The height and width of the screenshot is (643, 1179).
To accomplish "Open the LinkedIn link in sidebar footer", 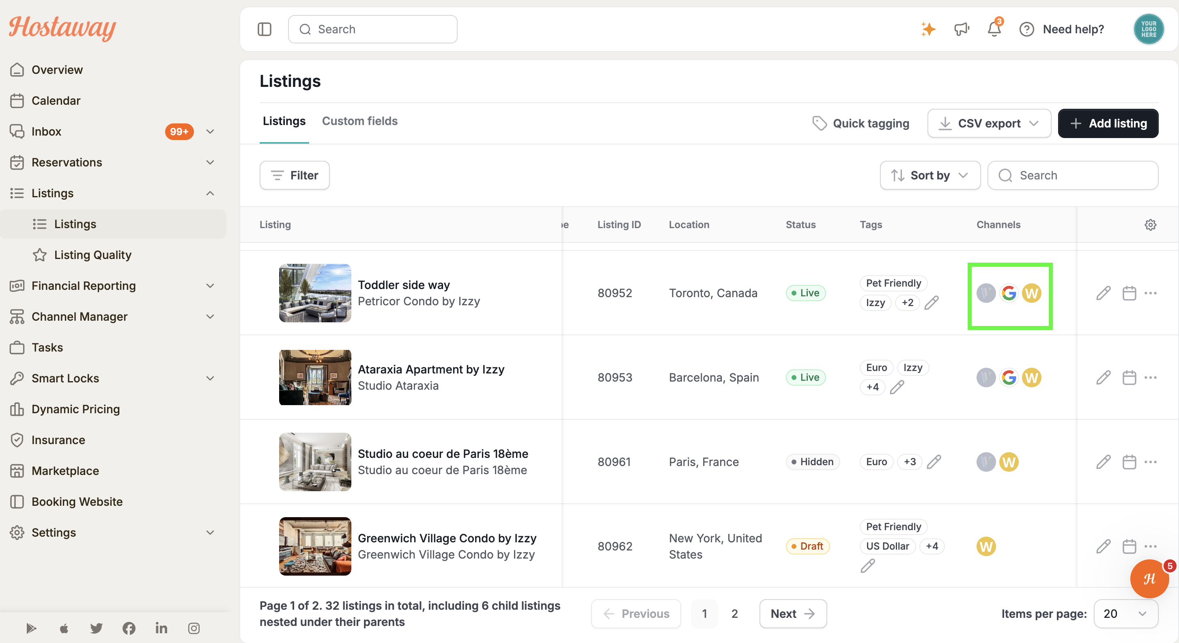I will tap(161, 628).
